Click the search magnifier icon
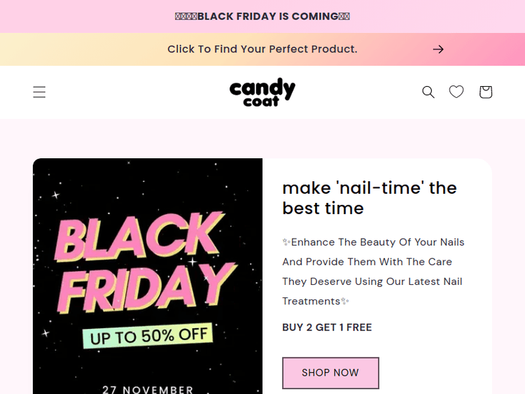 [428, 92]
